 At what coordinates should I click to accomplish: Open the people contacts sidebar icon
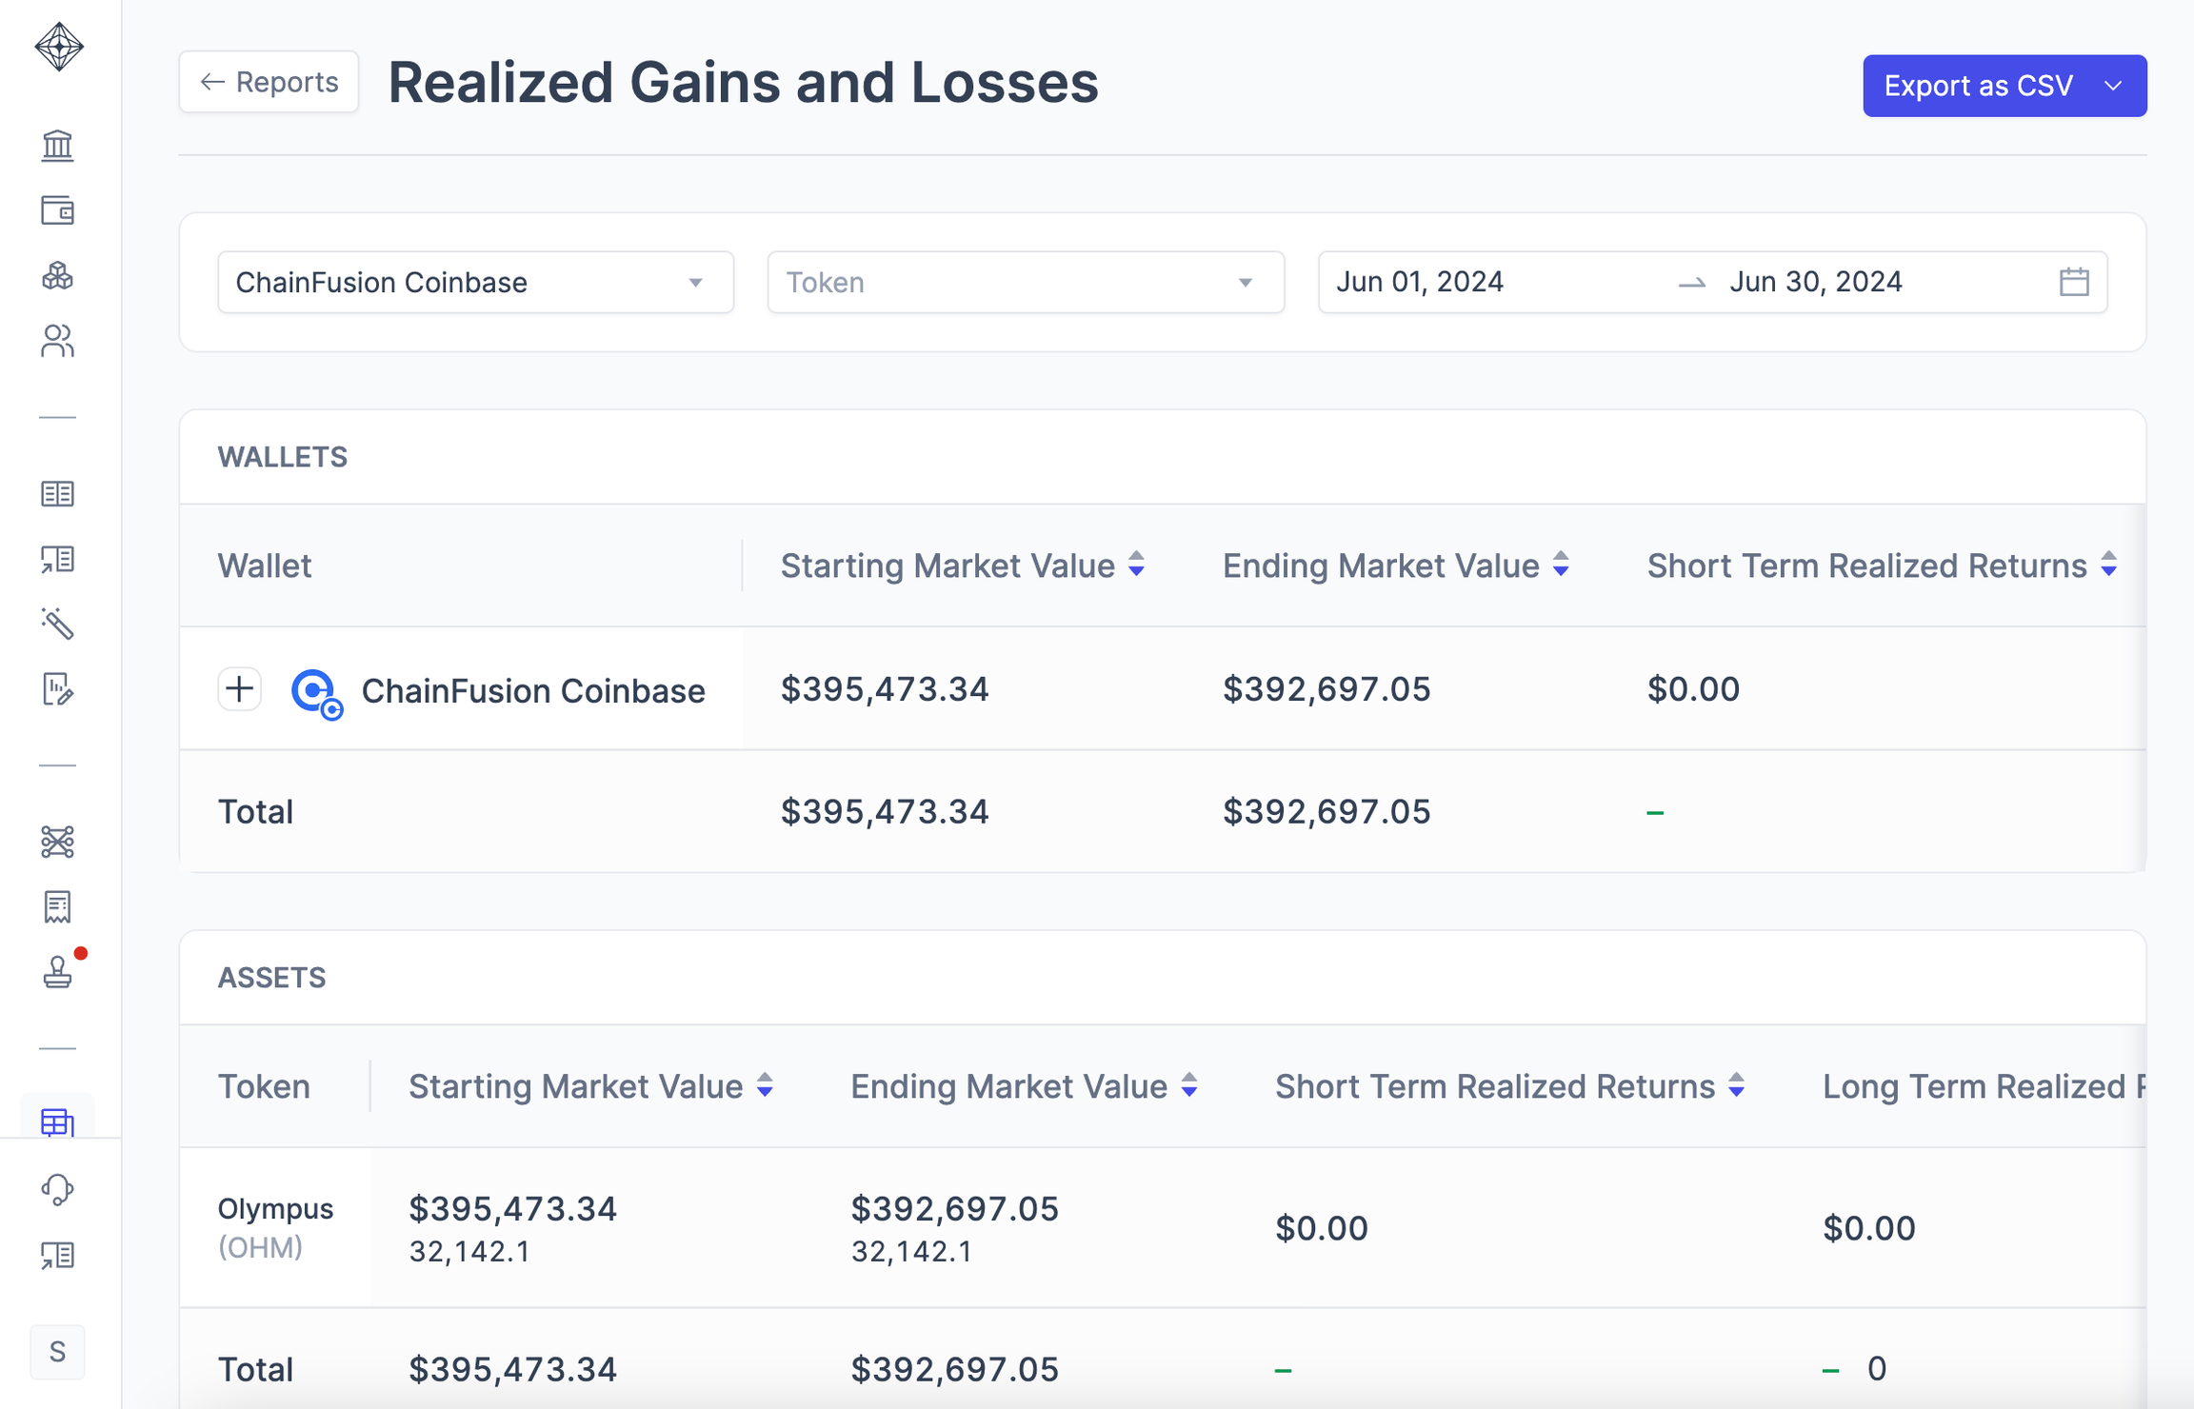pos(57,341)
